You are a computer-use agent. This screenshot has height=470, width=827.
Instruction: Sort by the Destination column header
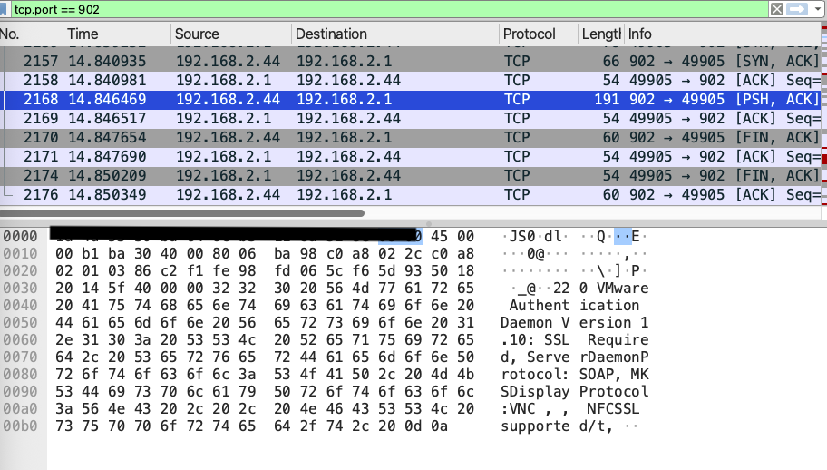[394, 34]
